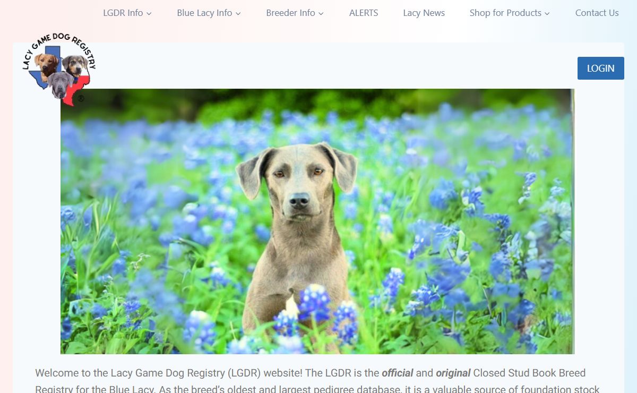
Task: Open the Lacy News page
Action: pyautogui.click(x=424, y=13)
